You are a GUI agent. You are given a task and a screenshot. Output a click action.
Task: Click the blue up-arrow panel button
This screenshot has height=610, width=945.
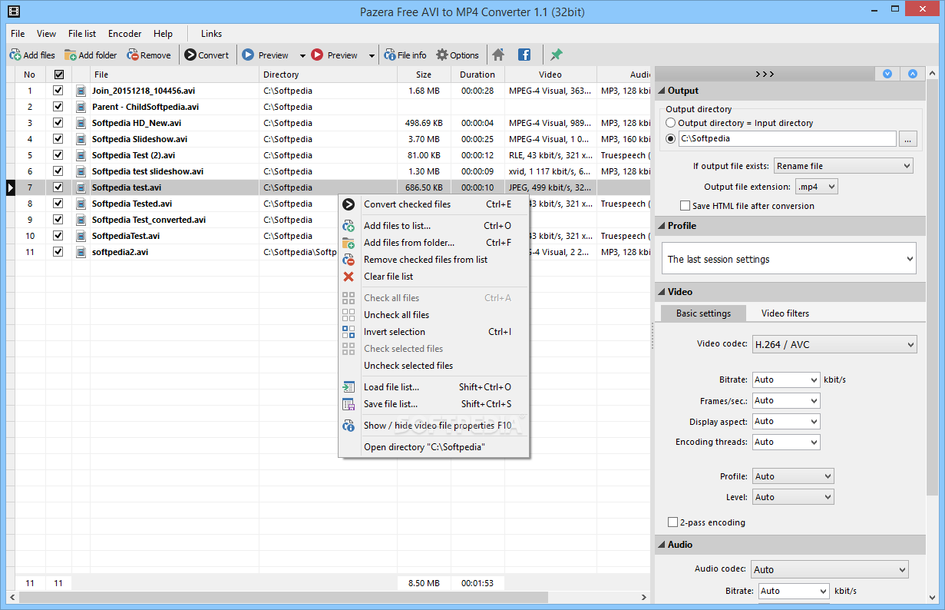tap(912, 74)
